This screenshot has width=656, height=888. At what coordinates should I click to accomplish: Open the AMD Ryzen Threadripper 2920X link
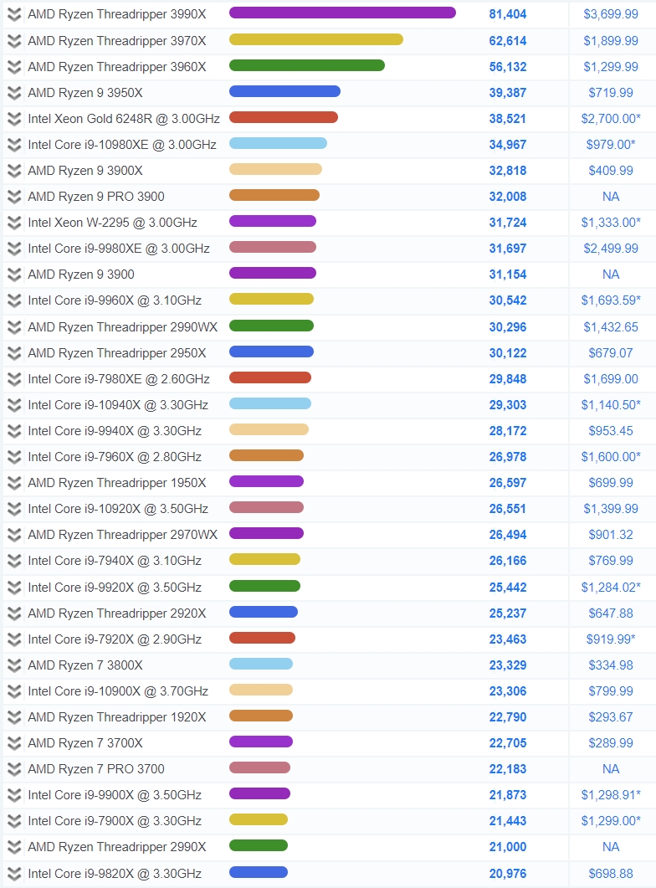(117, 613)
